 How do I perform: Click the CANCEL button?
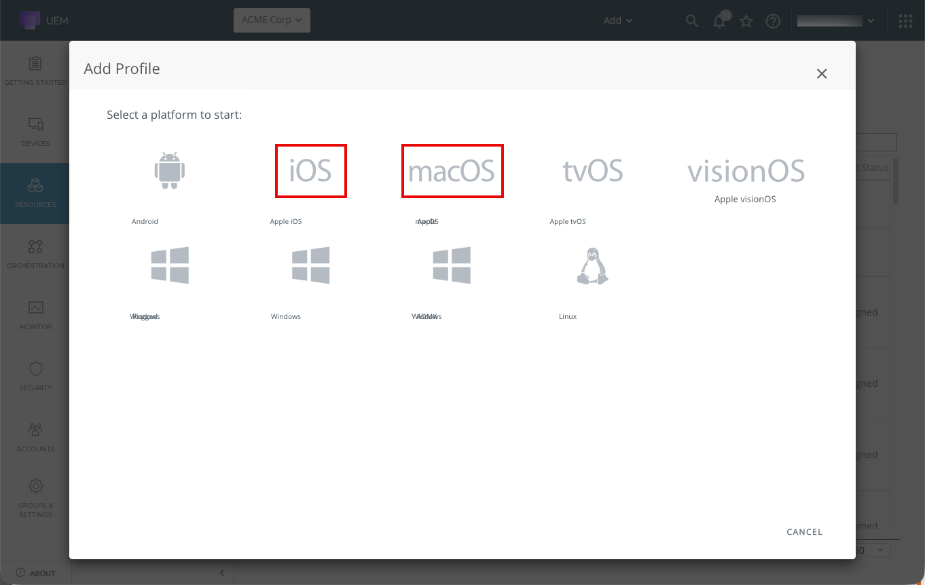(x=805, y=532)
